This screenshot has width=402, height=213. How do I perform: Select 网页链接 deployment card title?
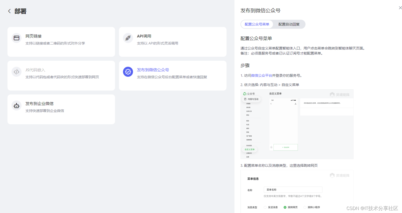33,36
